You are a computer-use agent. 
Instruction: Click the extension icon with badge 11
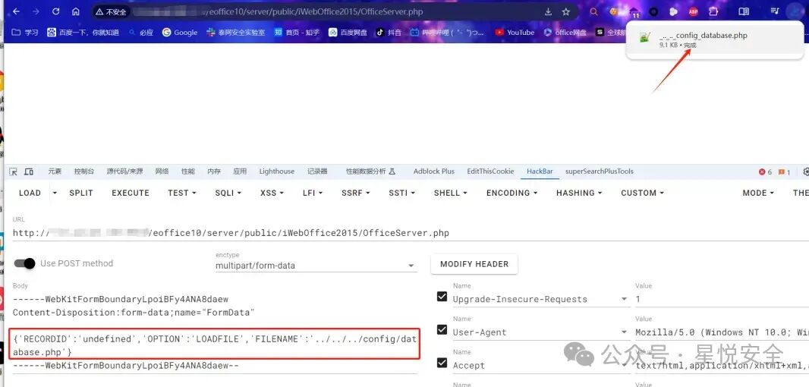(634, 12)
